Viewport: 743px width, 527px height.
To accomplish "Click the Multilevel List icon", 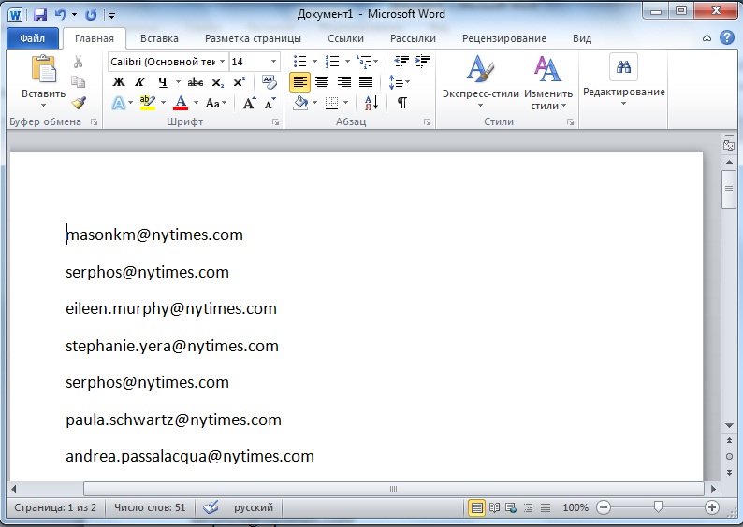I will (x=365, y=62).
